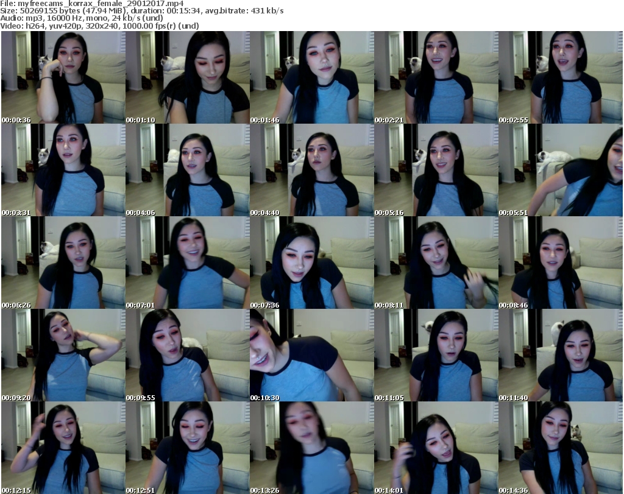624x494 pixels.
Task: Choose the frame labeled 00:09:20
Action: (63, 355)
